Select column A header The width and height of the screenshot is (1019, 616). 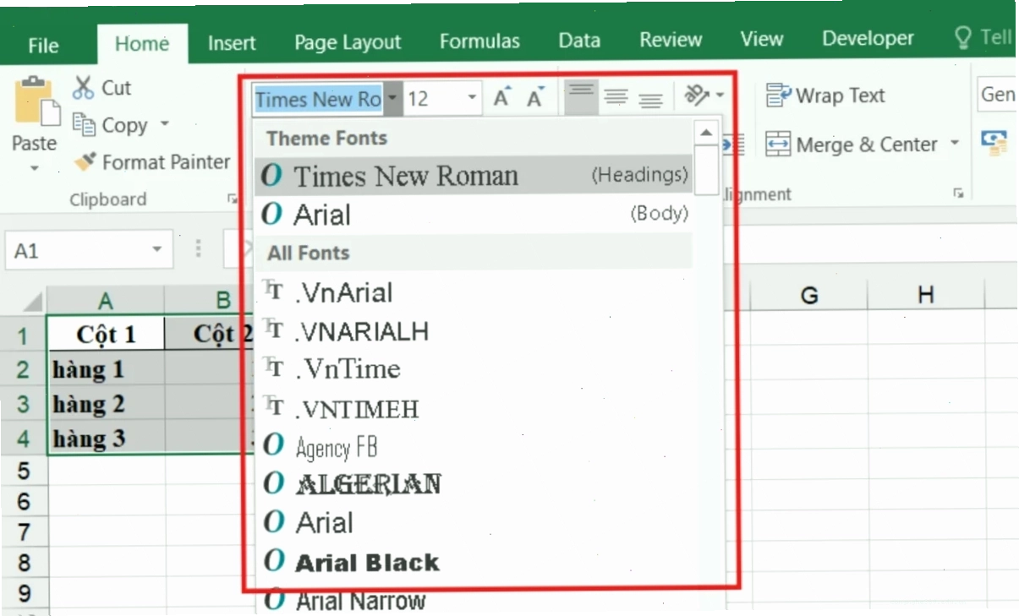[x=106, y=300]
